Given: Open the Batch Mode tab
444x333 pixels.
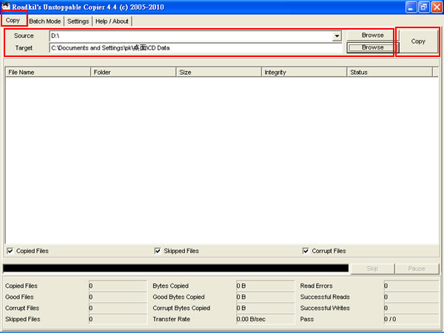Looking at the screenshot, I should coord(45,21).
